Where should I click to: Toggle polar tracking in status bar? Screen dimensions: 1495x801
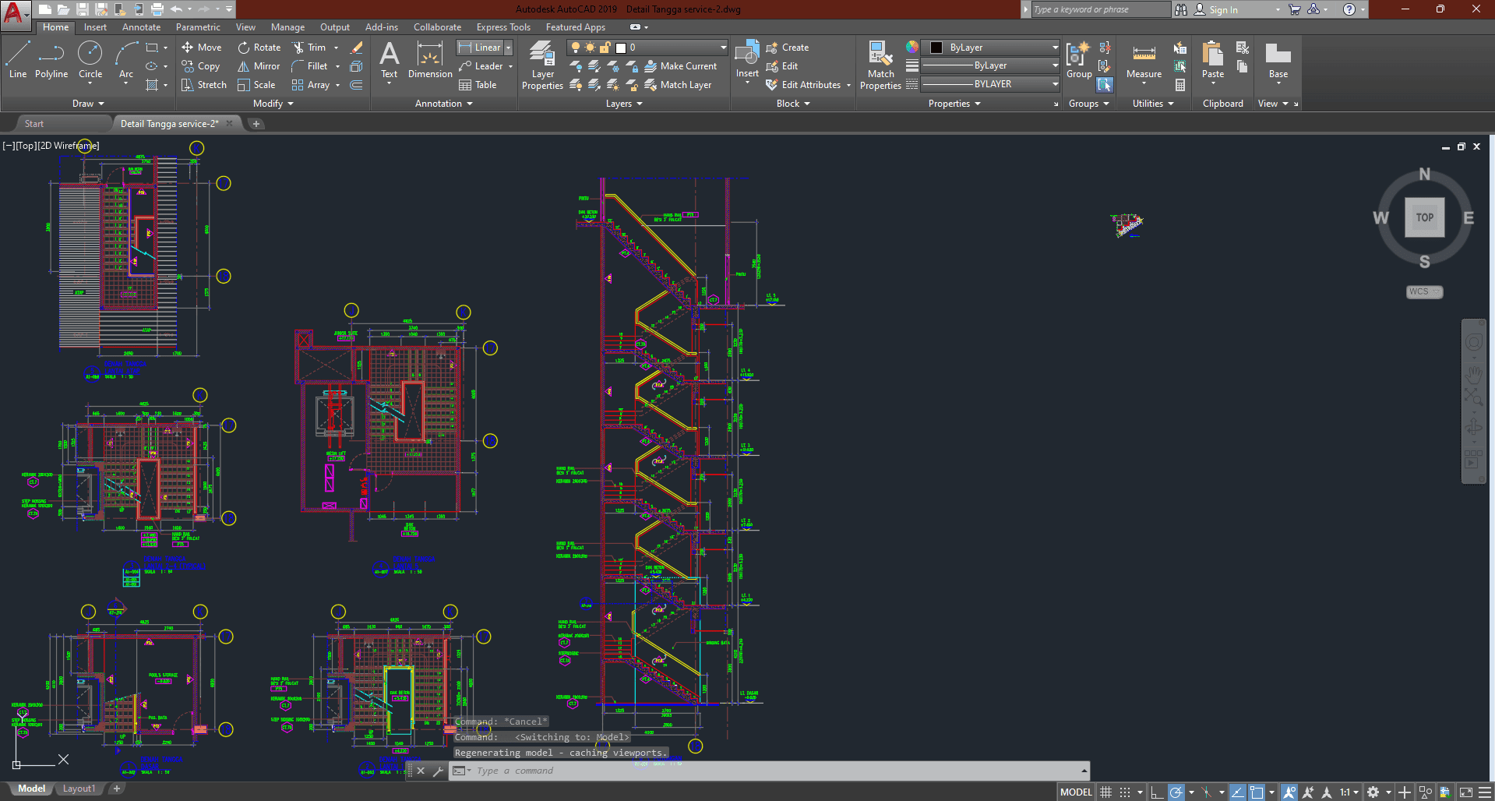point(1176,792)
